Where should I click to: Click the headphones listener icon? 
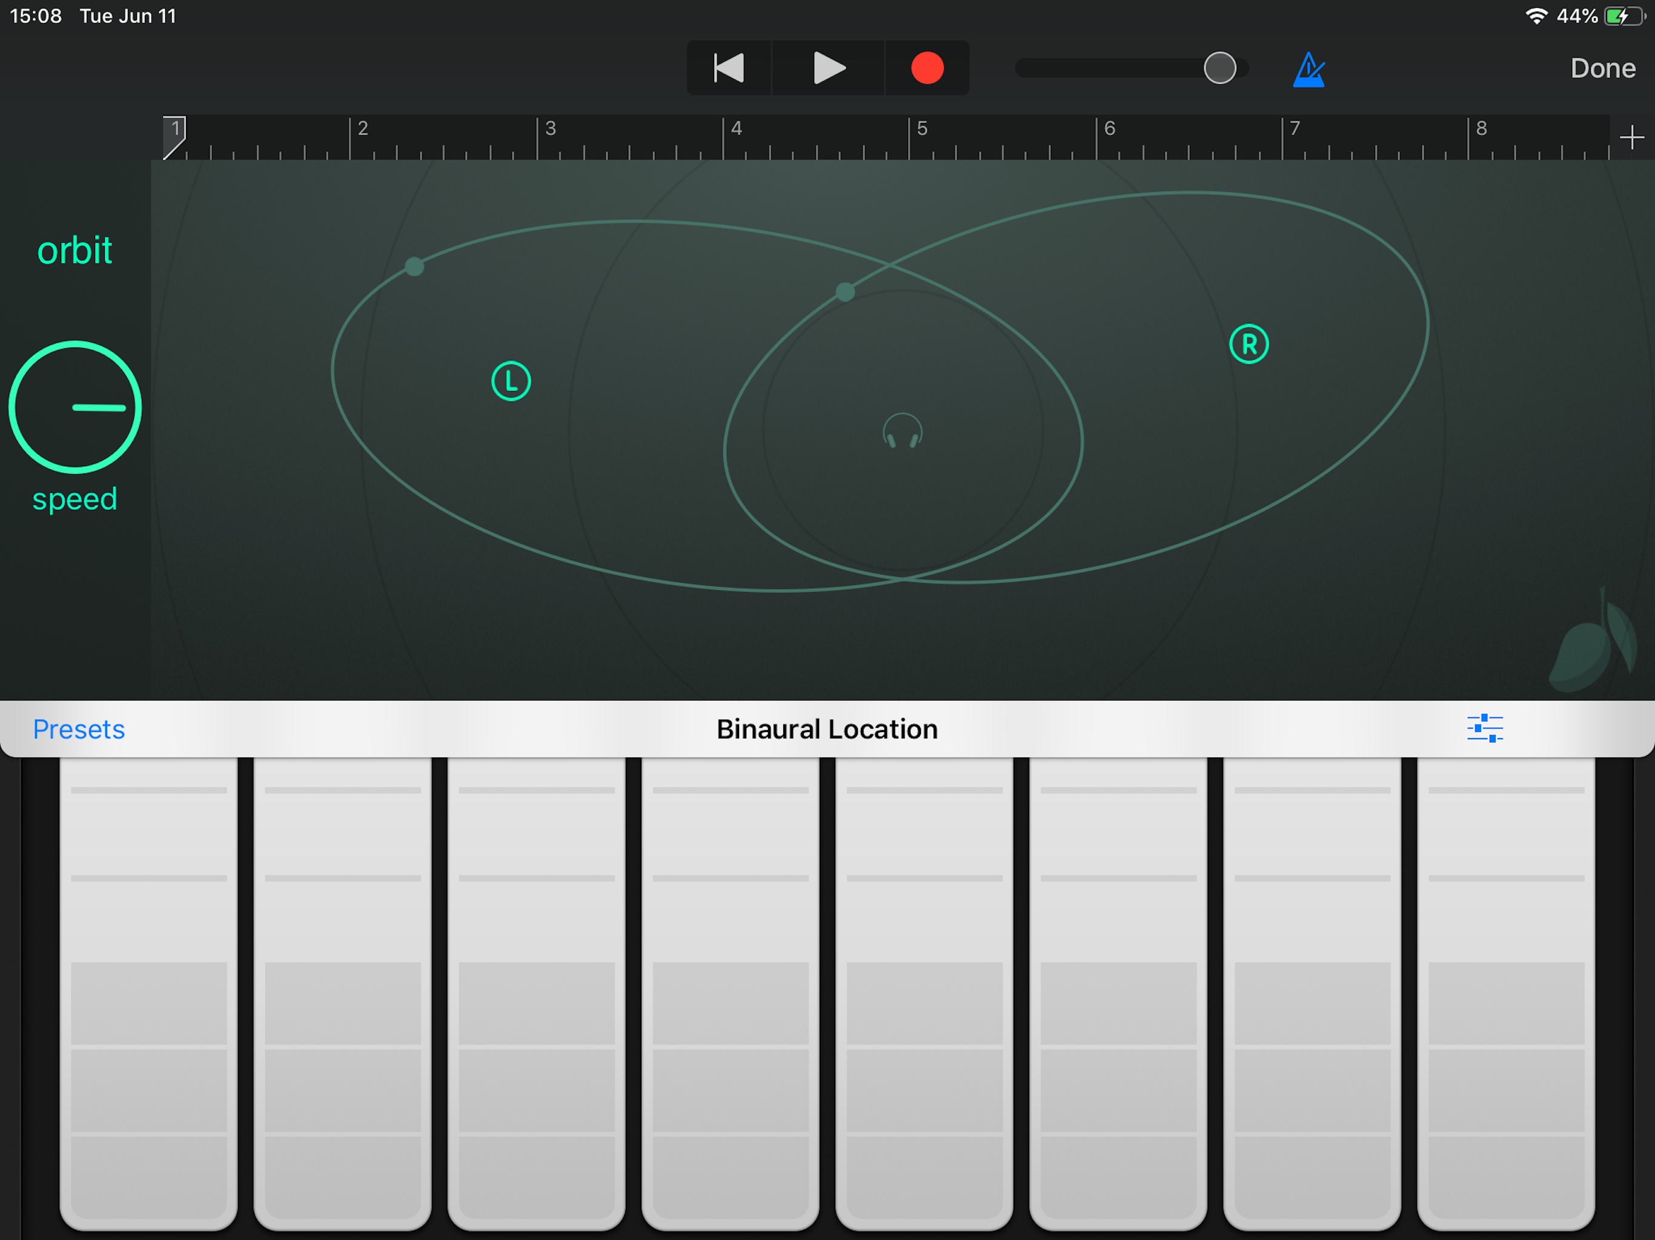(903, 432)
